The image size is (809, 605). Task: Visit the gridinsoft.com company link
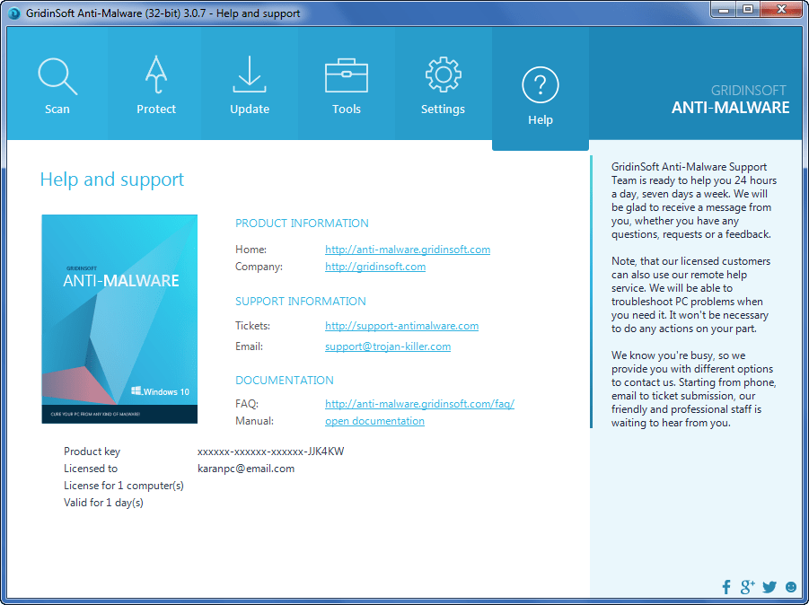(x=374, y=267)
